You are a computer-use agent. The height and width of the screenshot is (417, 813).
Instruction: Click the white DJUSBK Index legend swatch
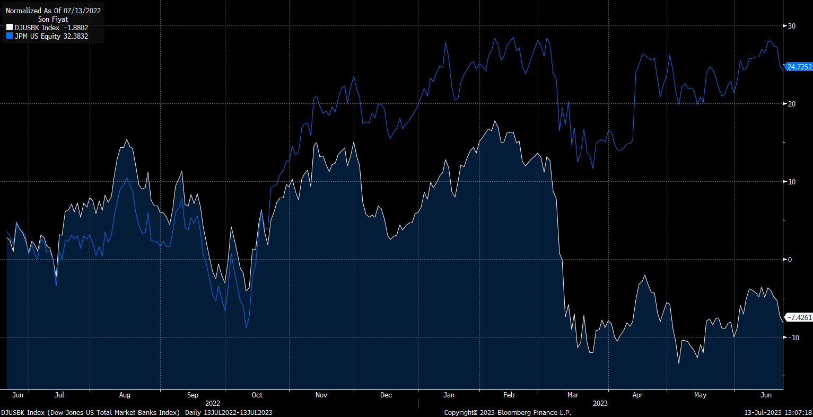tap(9, 28)
